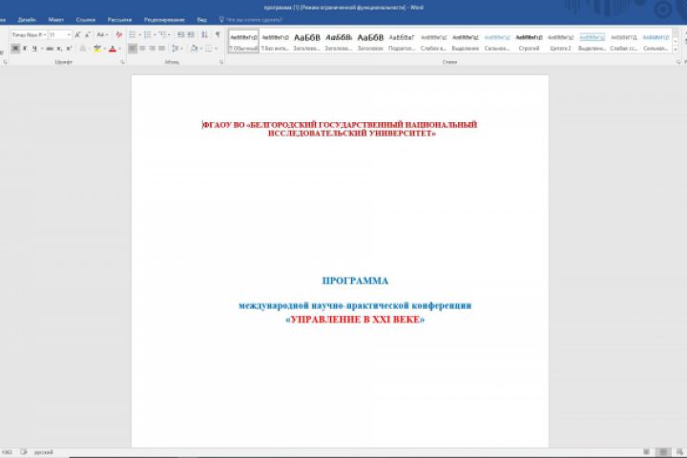Click Center alignment icon
The width and height of the screenshot is (687, 458).
pyautogui.click(x=142, y=49)
